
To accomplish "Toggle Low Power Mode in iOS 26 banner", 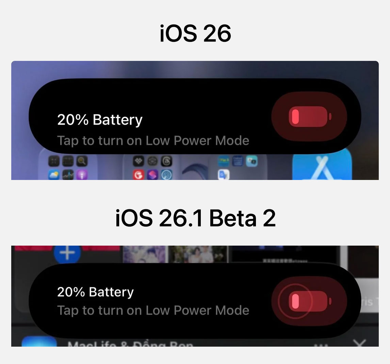I will 309,117.
